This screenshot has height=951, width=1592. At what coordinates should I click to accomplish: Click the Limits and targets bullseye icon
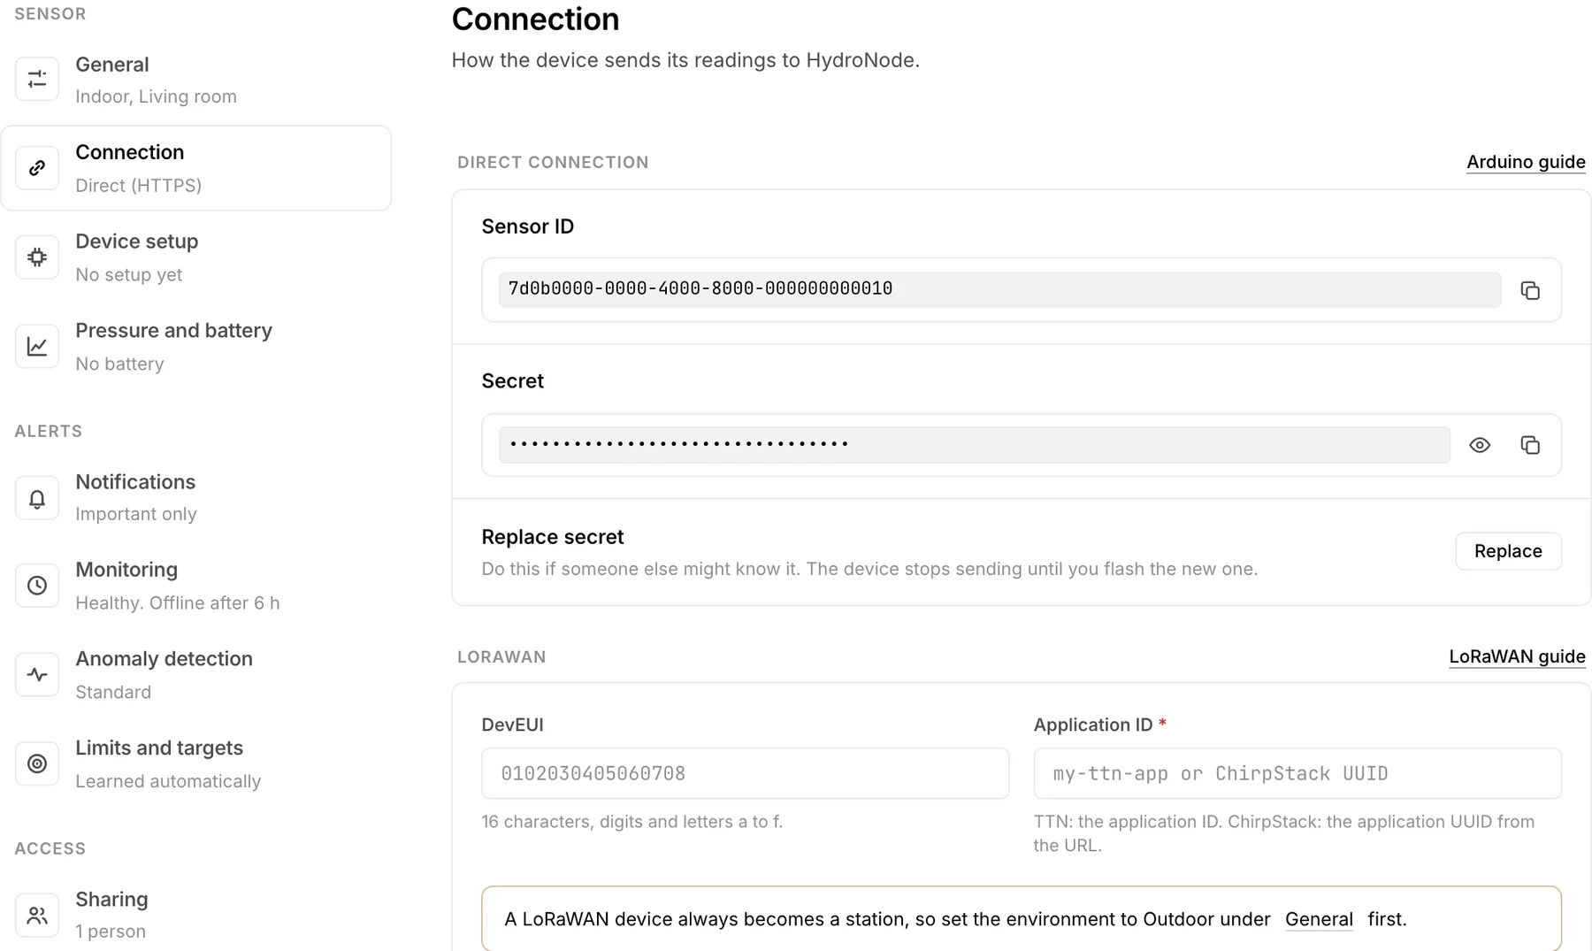pyautogui.click(x=37, y=763)
